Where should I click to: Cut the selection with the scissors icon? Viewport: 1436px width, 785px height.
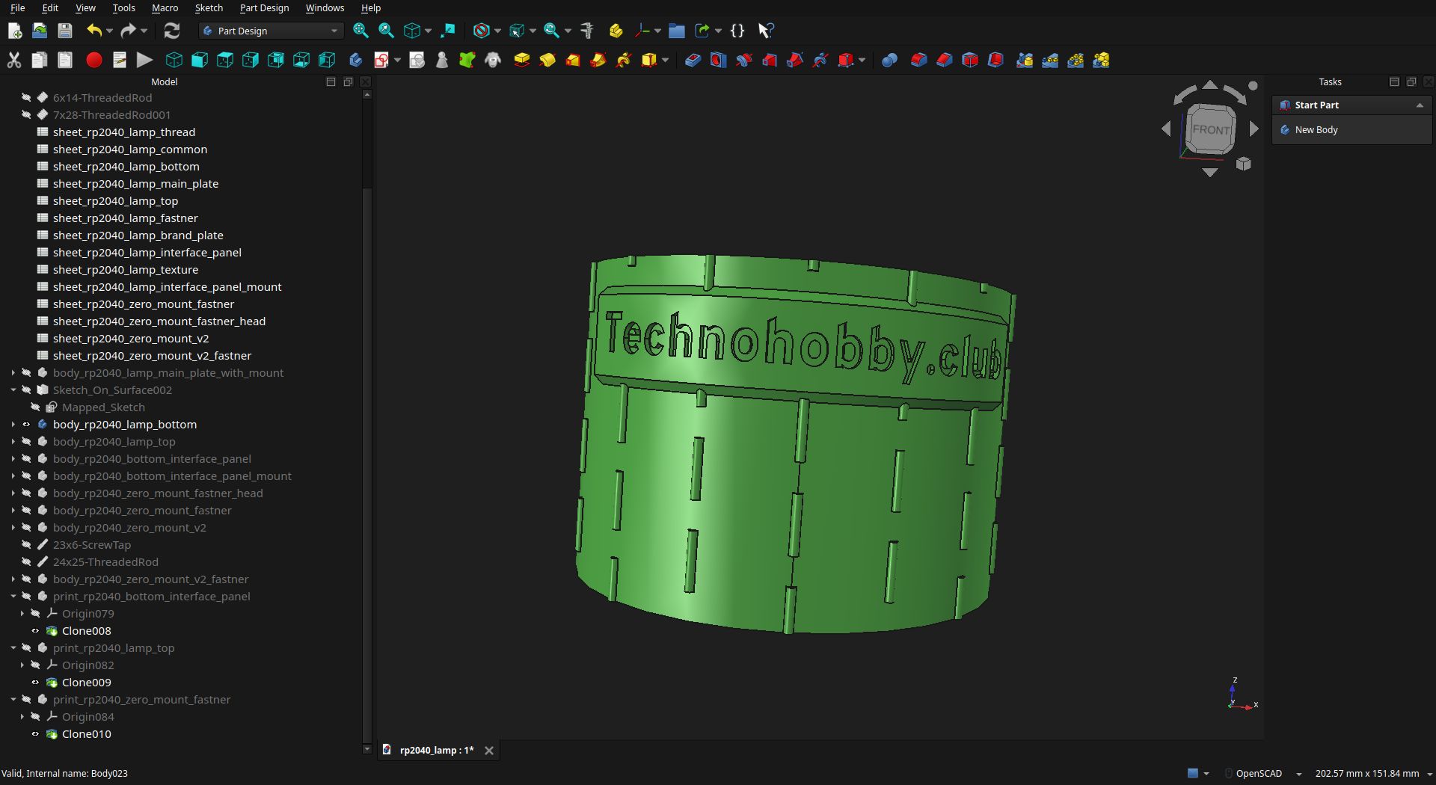click(x=14, y=61)
